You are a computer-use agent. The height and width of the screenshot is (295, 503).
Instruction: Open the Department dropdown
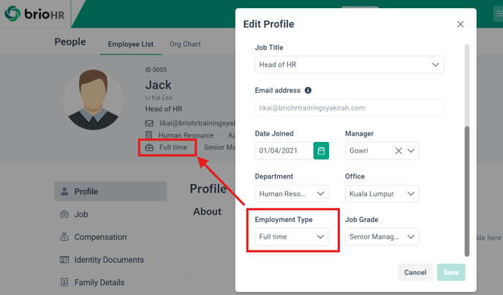292,194
